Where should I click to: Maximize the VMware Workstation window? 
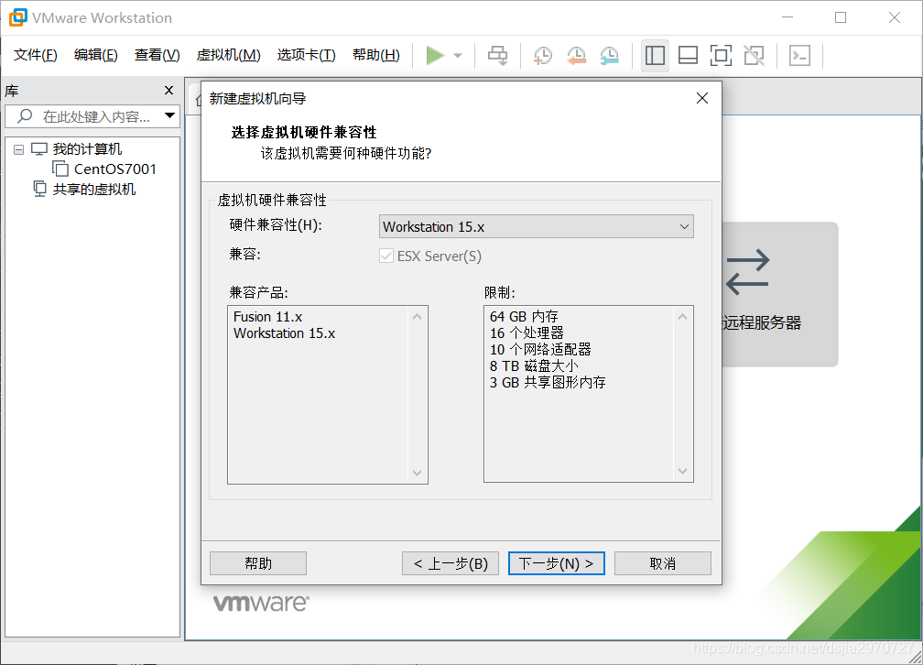[x=841, y=17]
